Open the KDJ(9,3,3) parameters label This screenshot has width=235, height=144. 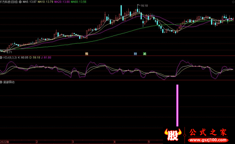tap(10, 57)
